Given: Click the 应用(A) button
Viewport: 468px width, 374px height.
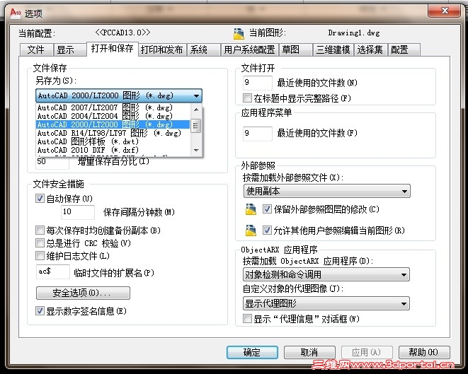Looking at the screenshot, I should 367,352.
